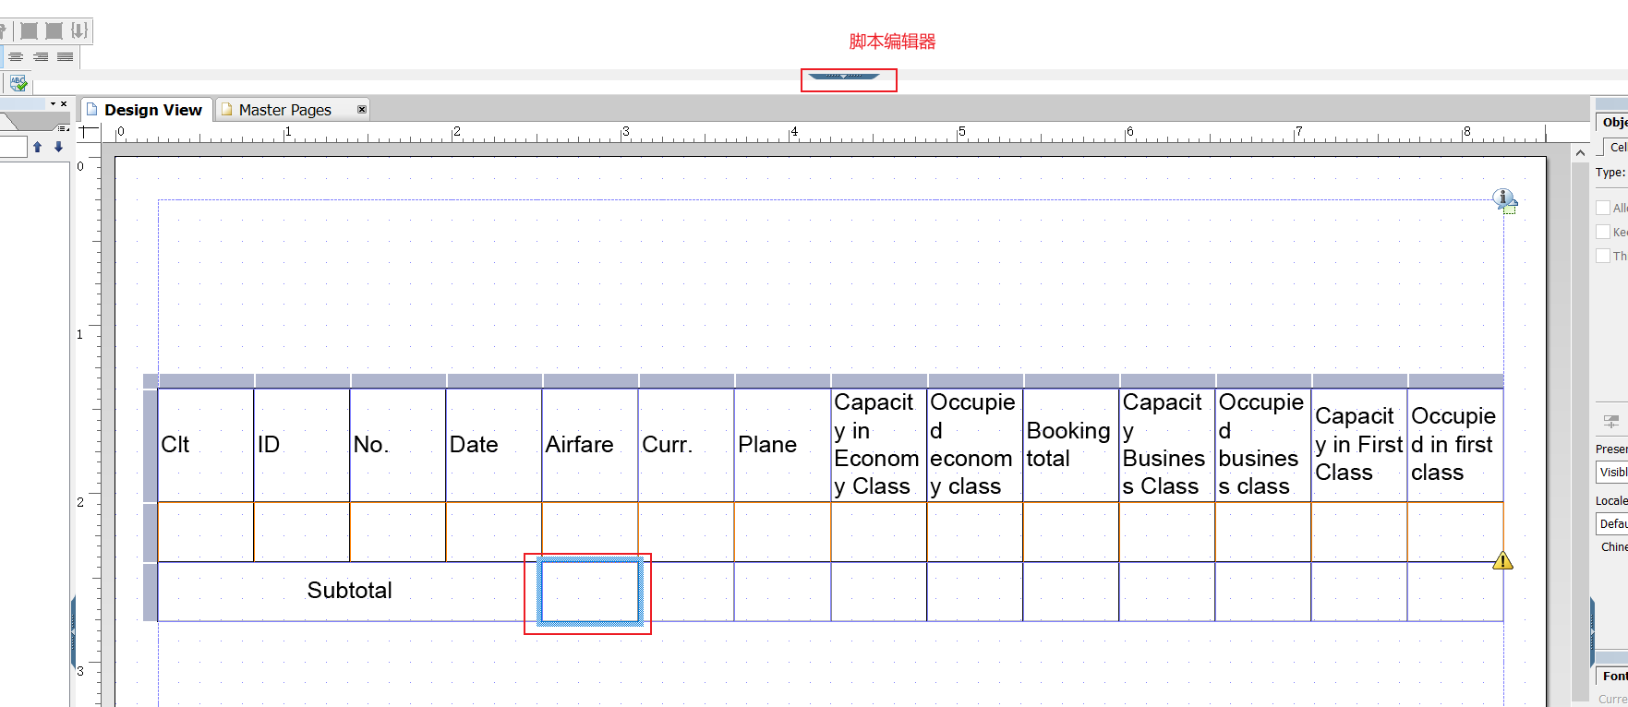
Task: Close the left palette panel
Action: [x=64, y=104]
